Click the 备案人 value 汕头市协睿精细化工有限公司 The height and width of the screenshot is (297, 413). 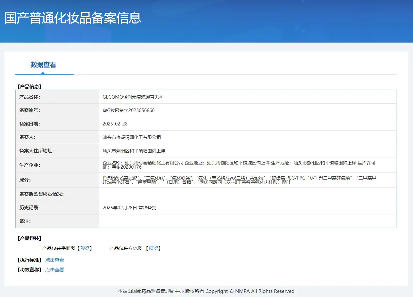tap(132, 137)
